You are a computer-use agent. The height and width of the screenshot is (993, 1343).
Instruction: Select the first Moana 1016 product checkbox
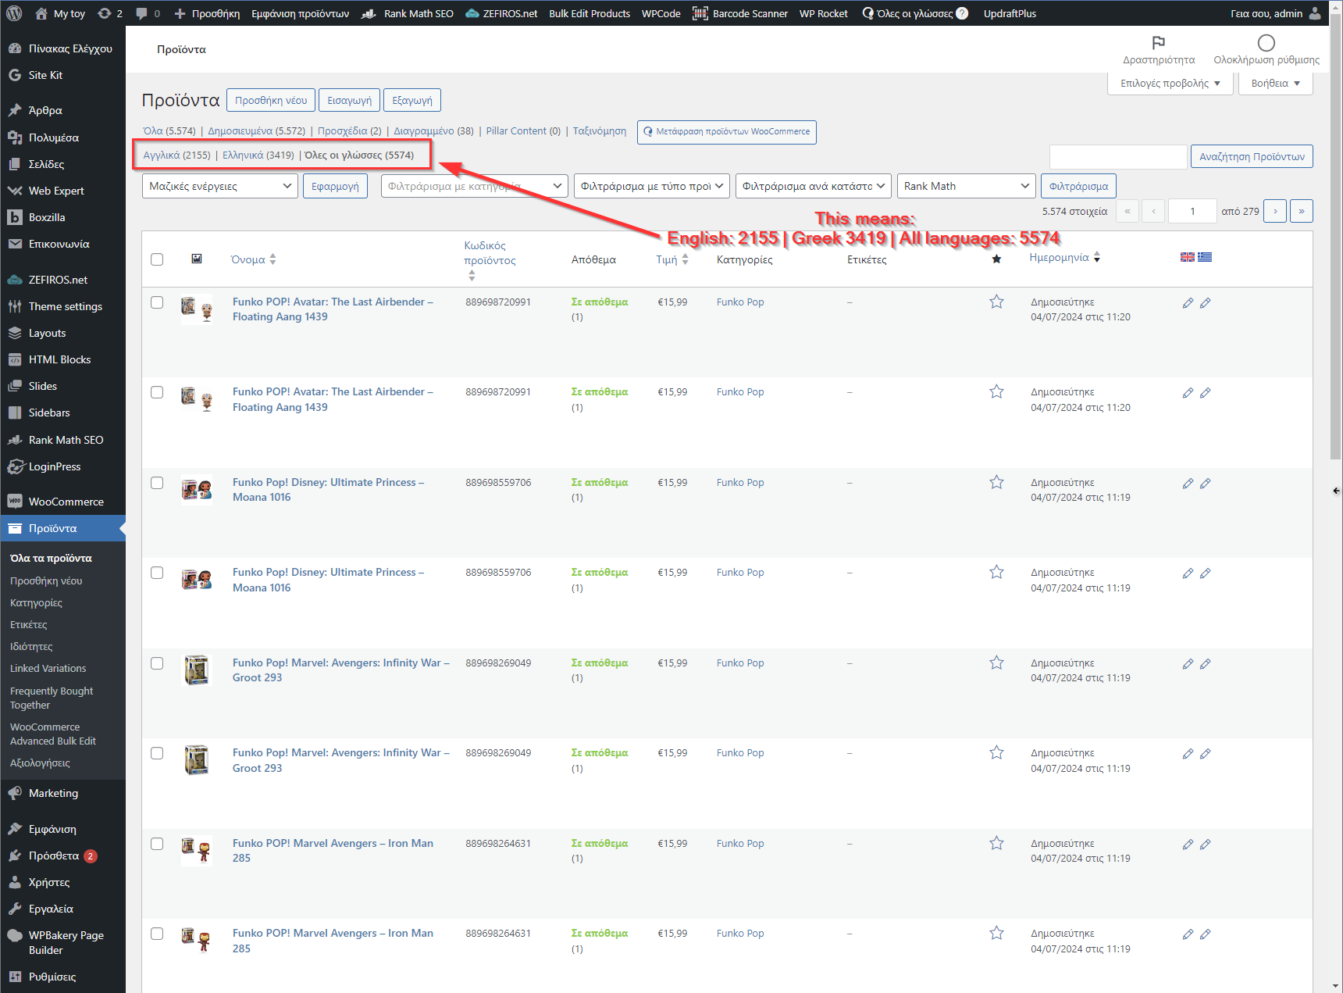(157, 483)
